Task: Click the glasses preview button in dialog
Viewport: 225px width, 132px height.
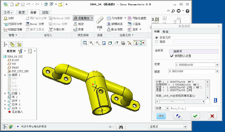Action: click(x=161, y=116)
